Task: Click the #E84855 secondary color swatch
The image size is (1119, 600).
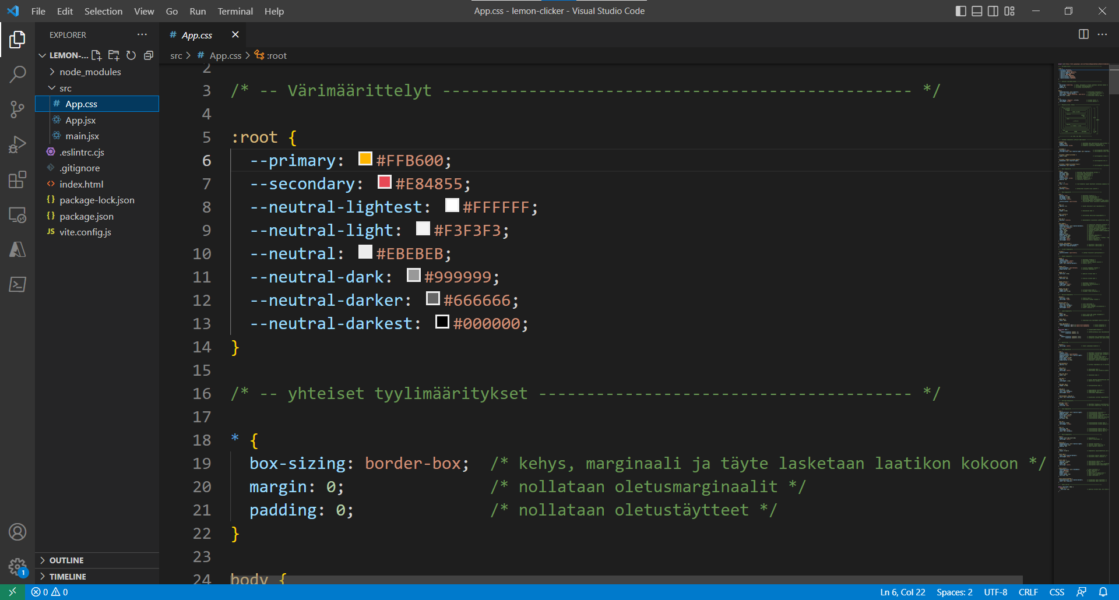Action: coord(385,182)
